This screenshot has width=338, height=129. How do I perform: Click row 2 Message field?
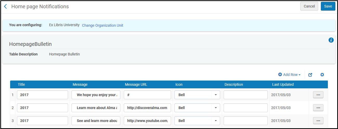96,108
